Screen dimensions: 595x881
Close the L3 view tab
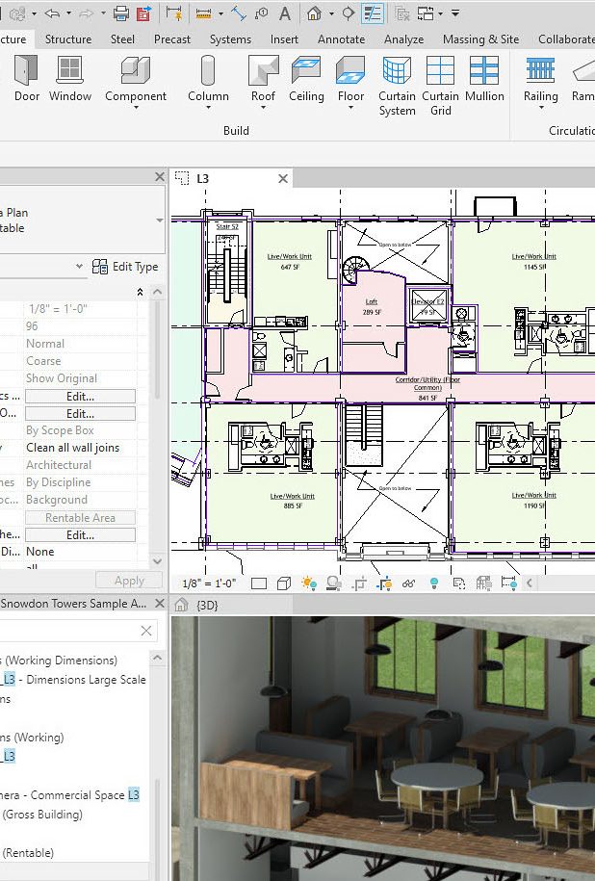283,178
